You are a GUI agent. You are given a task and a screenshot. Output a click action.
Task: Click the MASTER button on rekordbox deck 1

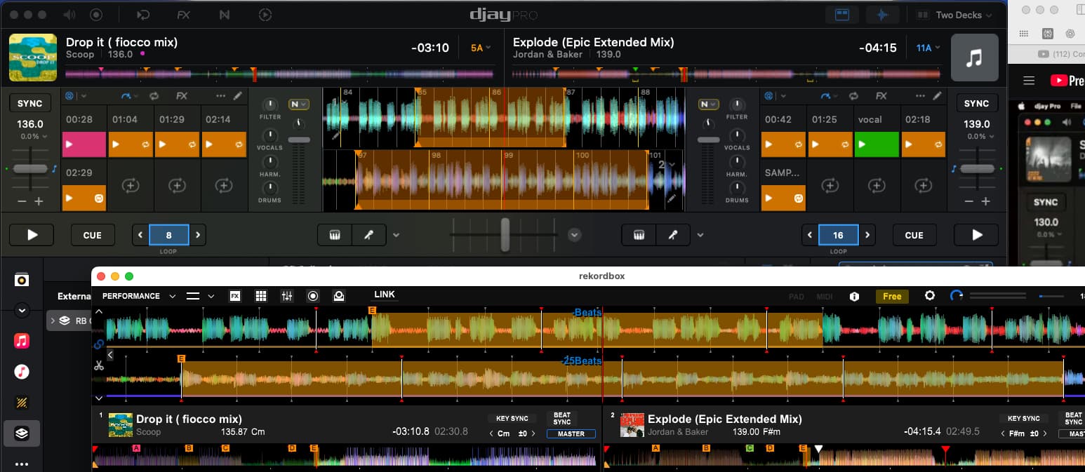(571, 433)
